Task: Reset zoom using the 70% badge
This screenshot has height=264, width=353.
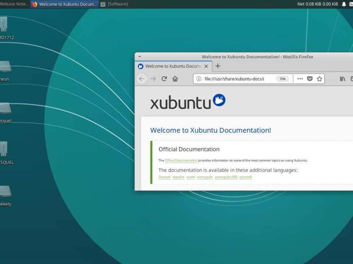Action: point(282,79)
